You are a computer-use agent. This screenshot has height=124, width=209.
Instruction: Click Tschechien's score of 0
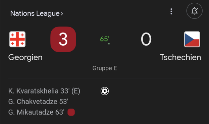146,39
